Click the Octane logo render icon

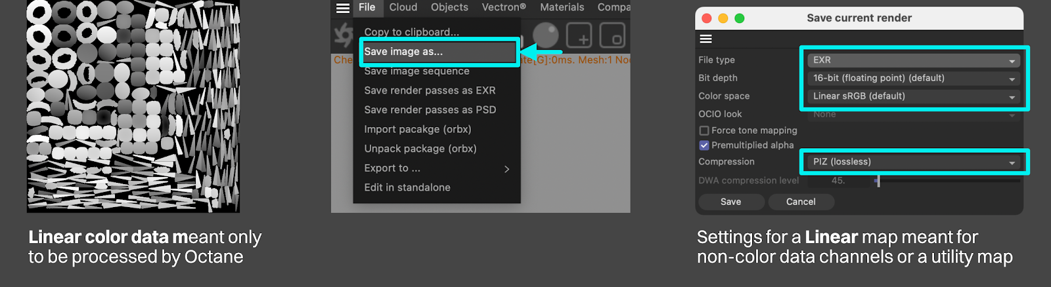343,35
